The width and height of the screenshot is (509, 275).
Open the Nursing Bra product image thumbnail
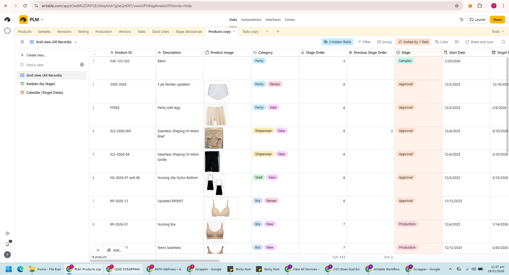coord(215,231)
